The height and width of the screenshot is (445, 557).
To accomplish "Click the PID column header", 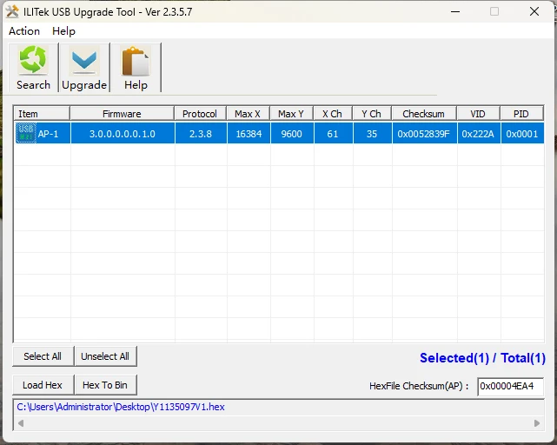I will coord(521,114).
